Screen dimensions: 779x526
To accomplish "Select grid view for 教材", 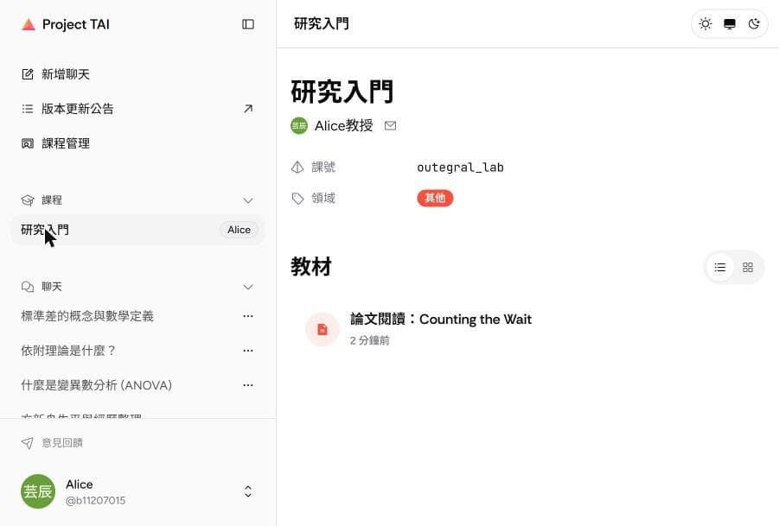I will 748,268.
